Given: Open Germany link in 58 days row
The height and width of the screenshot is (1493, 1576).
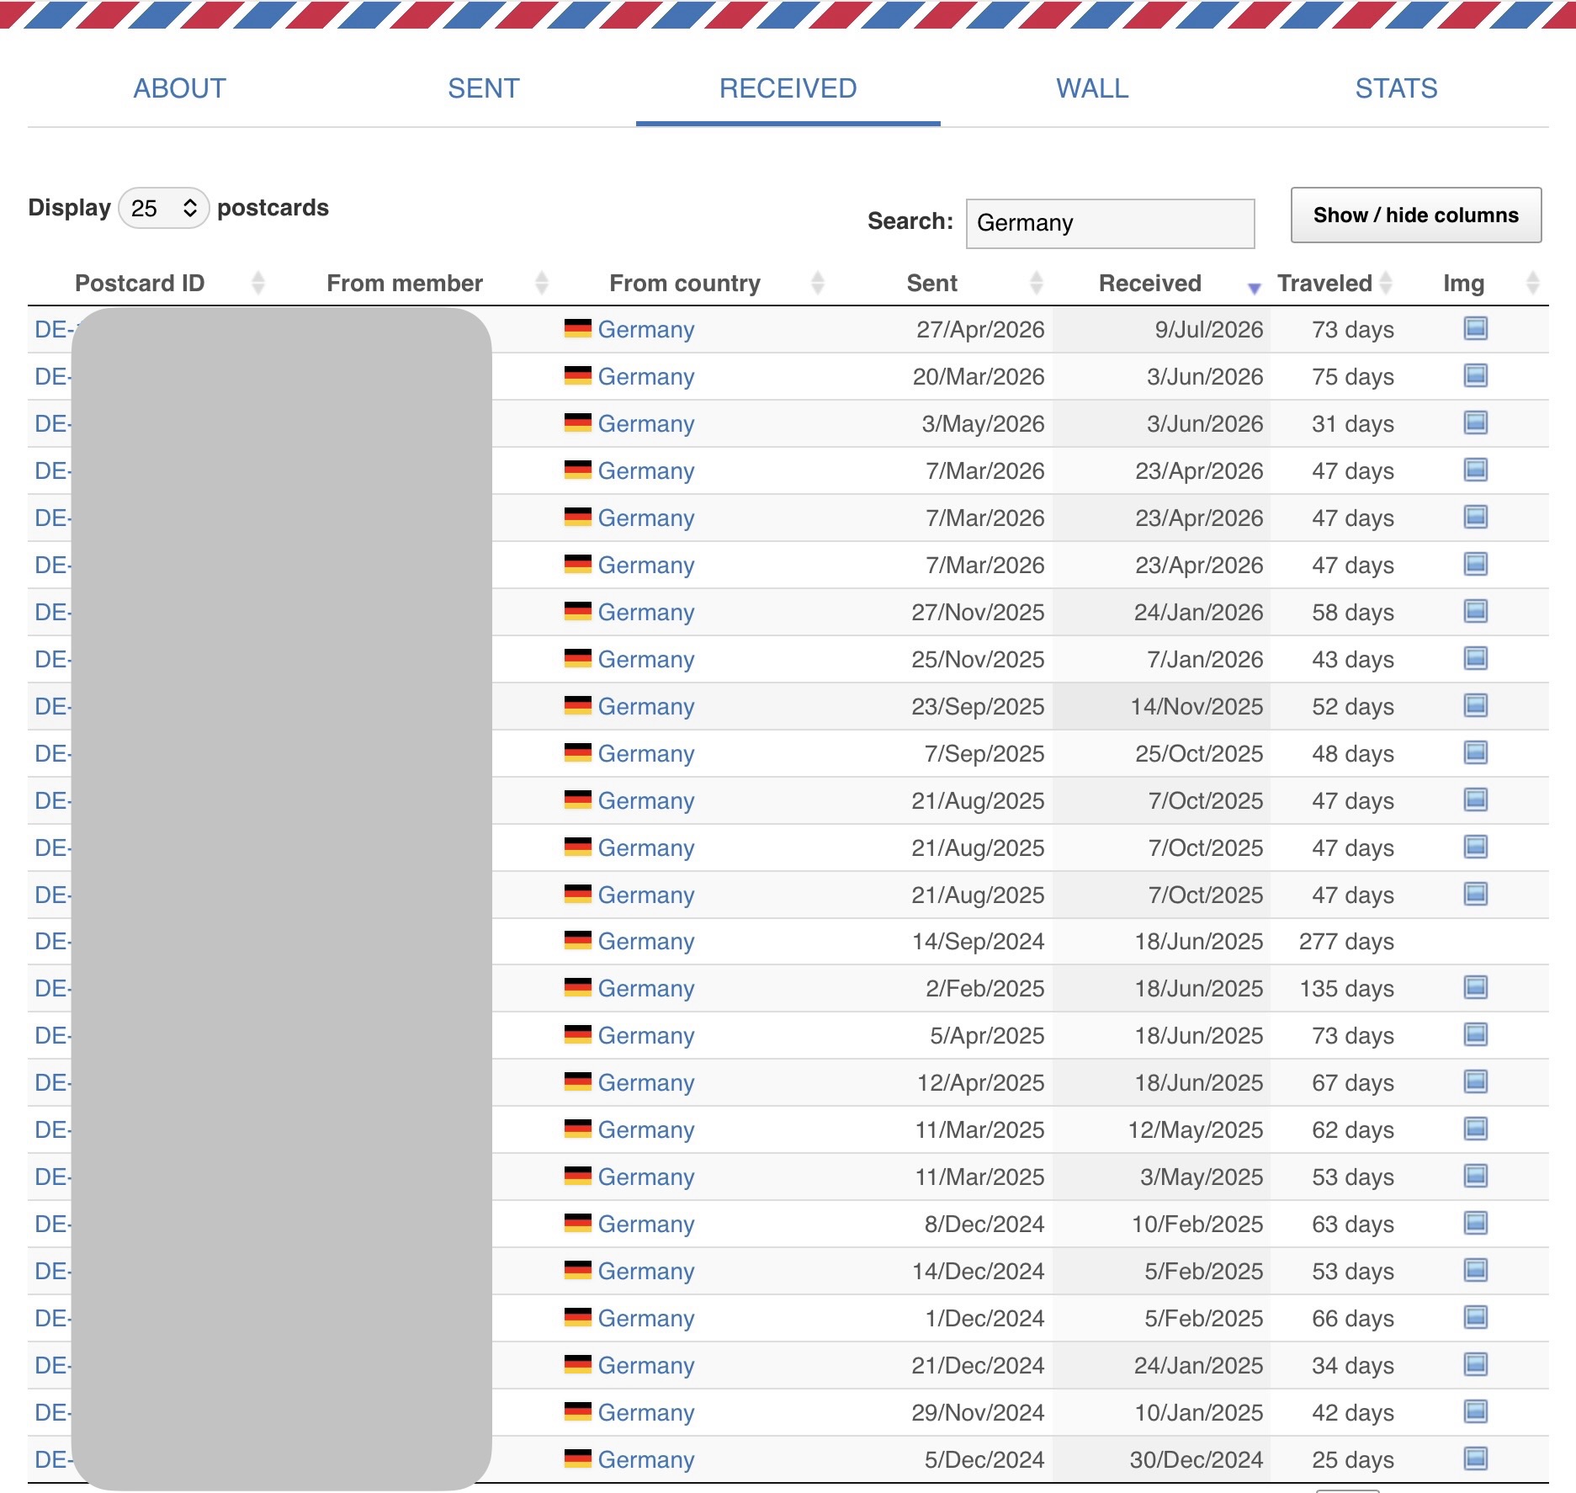Looking at the screenshot, I should [646, 612].
